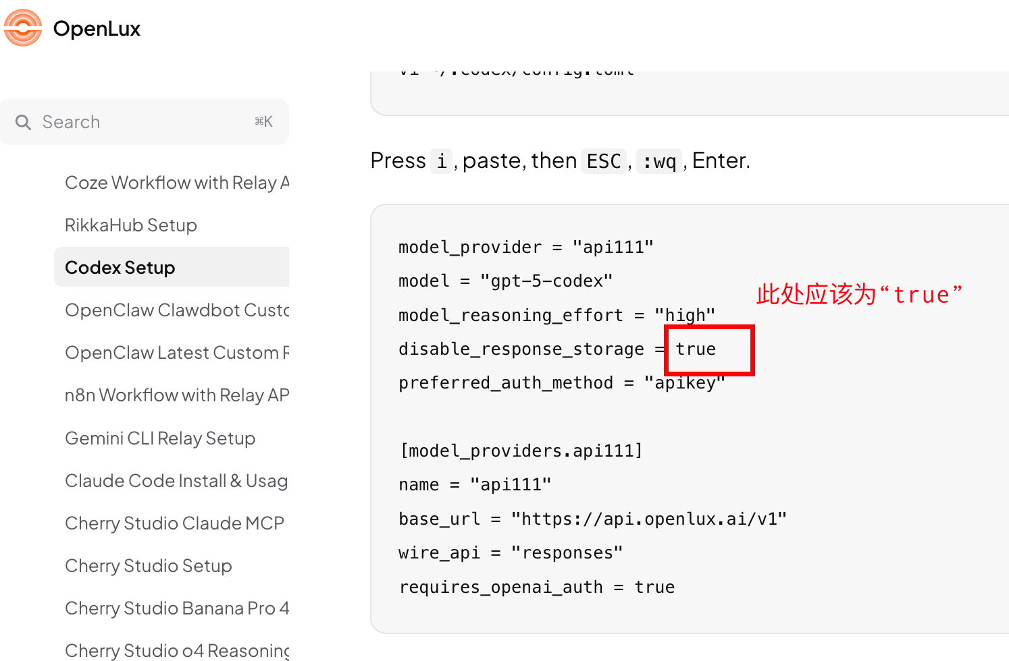Viewport: 1009px width, 661px height.
Task: Open Cherry Studio Banana Pro page
Action: (x=177, y=608)
